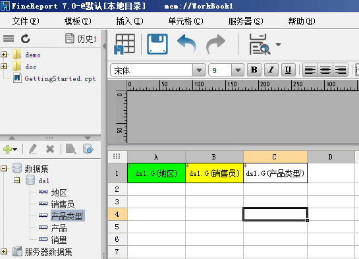
Task: Click the print preview icon
Action: (260, 44)
